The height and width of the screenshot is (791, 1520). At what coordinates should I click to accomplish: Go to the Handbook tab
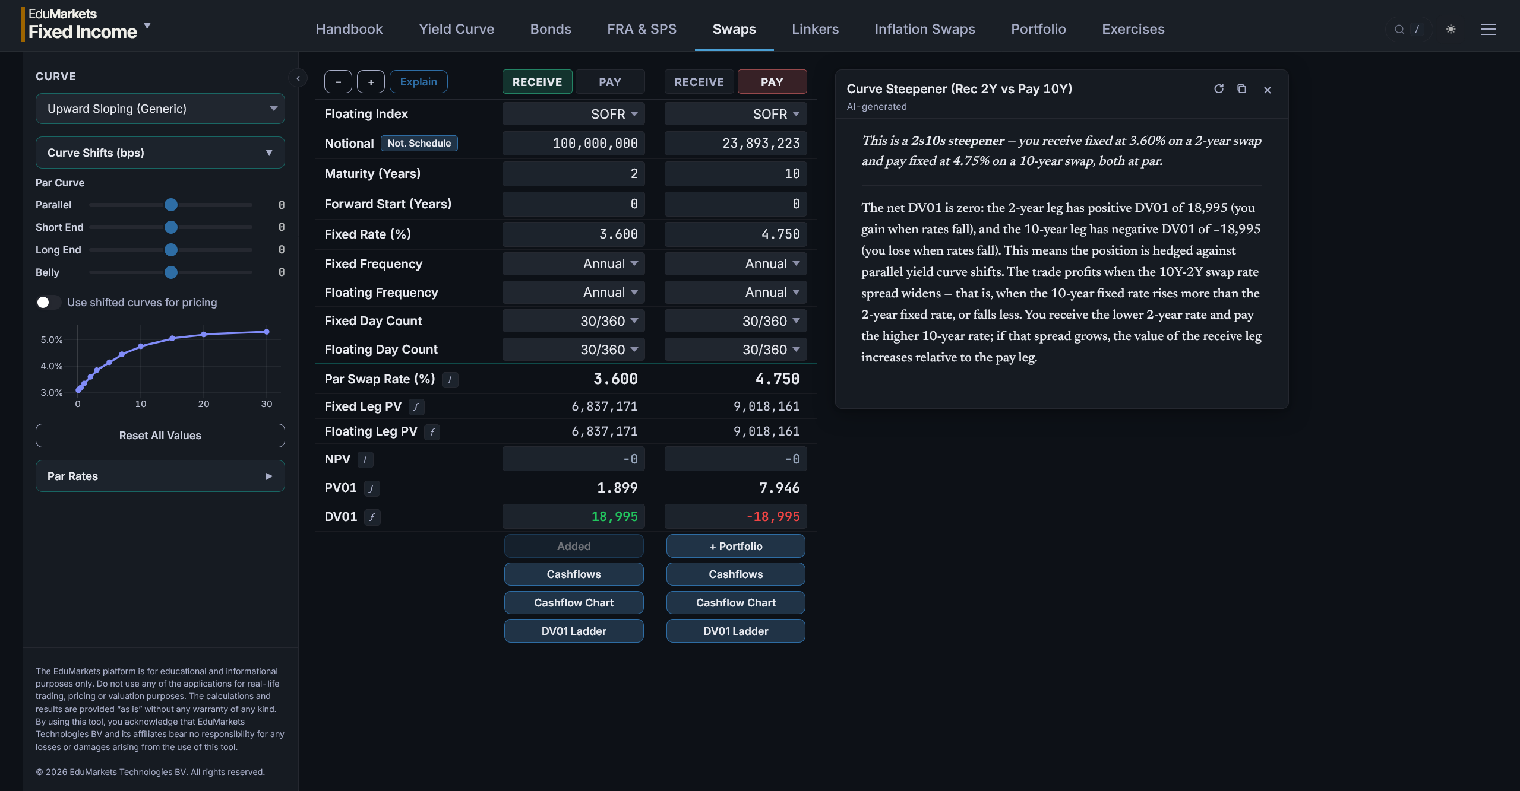click(x=349, y=29)
